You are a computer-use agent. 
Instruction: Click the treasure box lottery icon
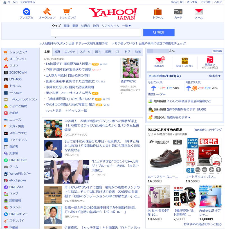184,61
